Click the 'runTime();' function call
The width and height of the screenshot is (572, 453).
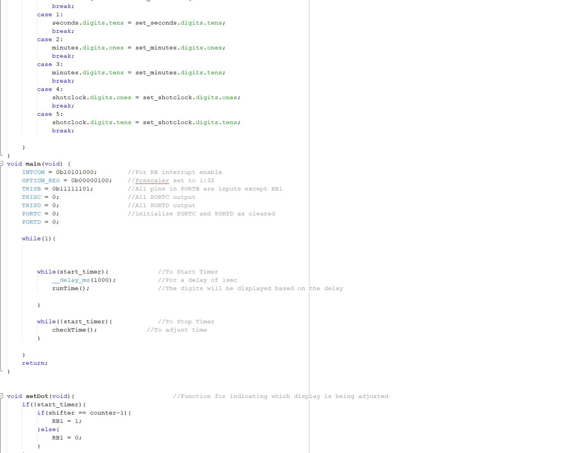coord(71,289)
